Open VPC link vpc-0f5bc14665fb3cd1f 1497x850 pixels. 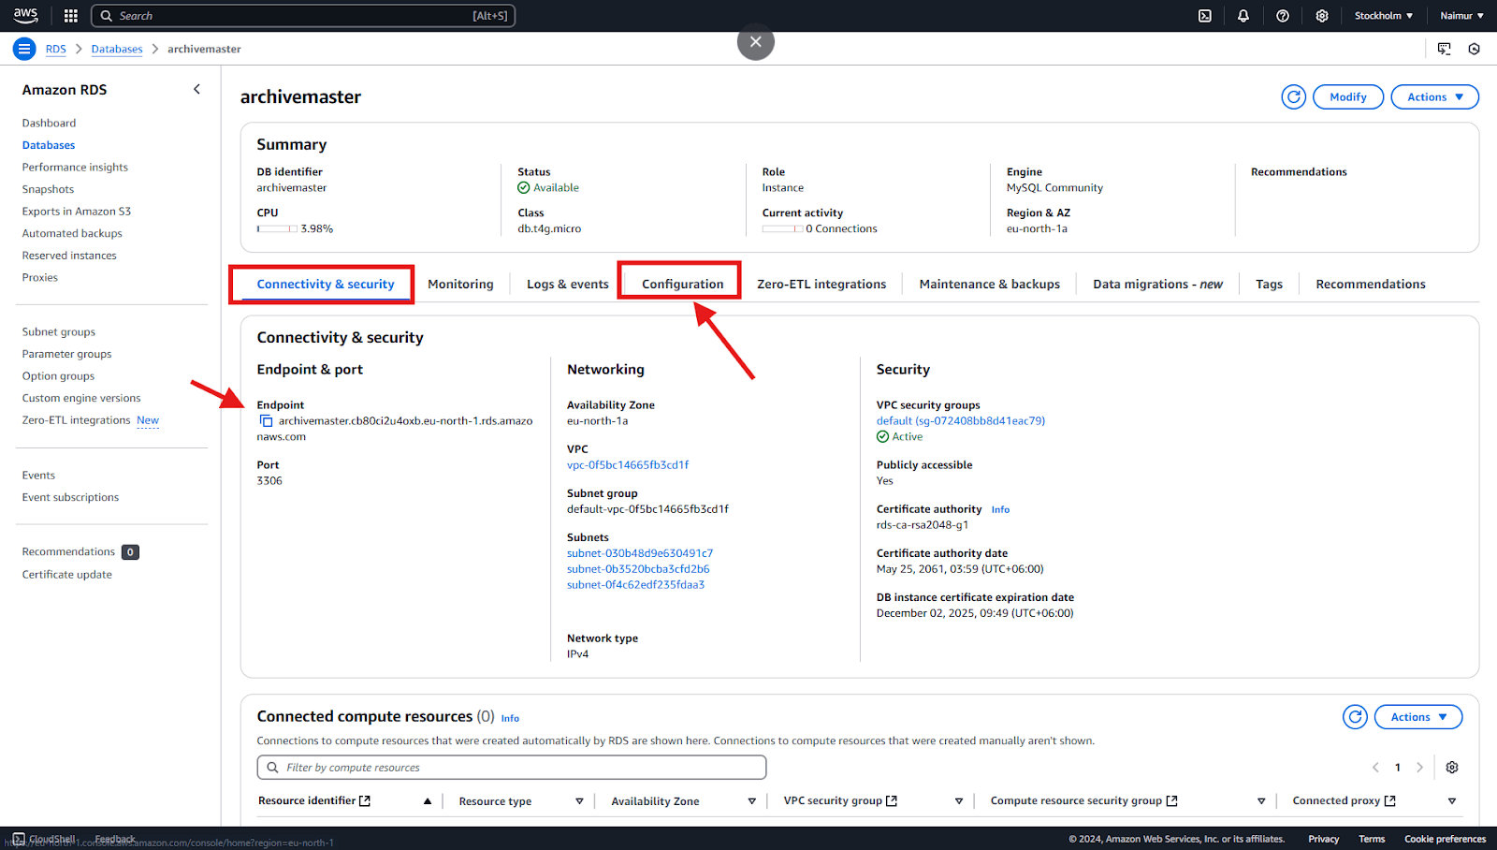[x=628, y=464]
